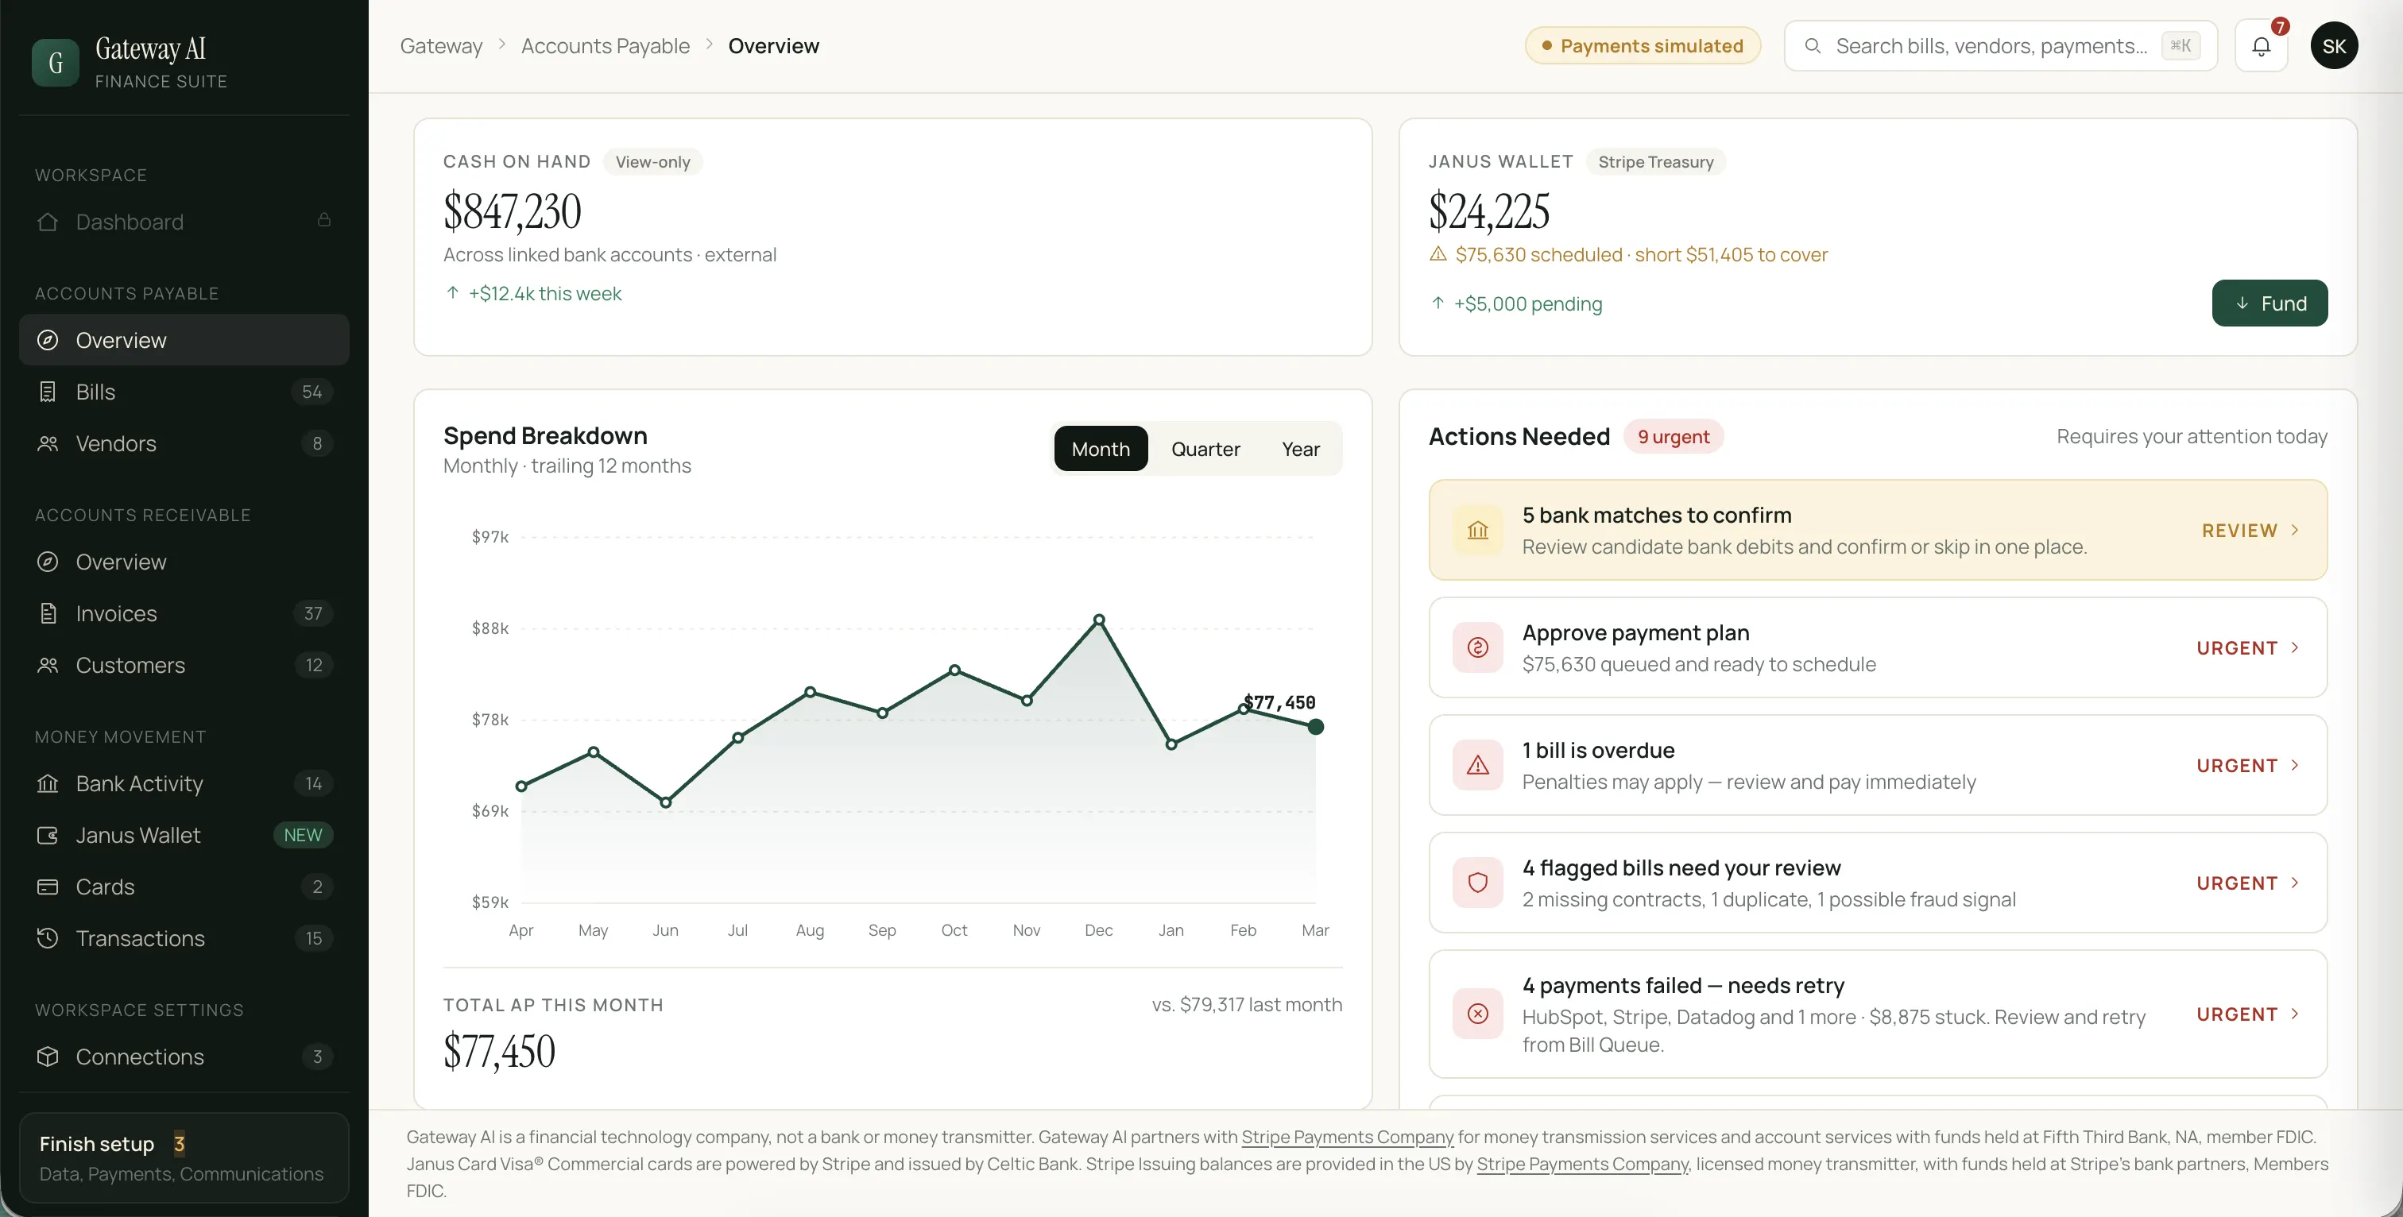Click the search bills, vendors, payments field
Screen dimensions: 2403x1217
point(2000,46)
